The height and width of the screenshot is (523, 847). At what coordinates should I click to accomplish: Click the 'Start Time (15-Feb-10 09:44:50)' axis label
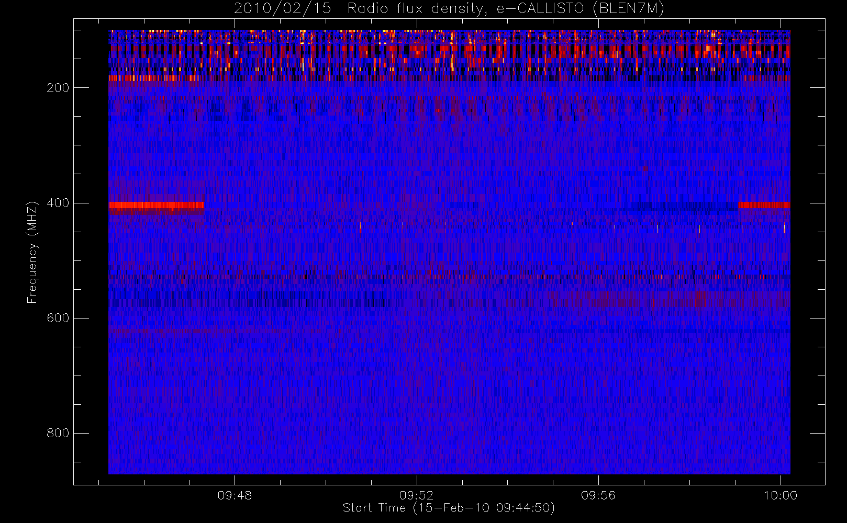click(449, 508)
